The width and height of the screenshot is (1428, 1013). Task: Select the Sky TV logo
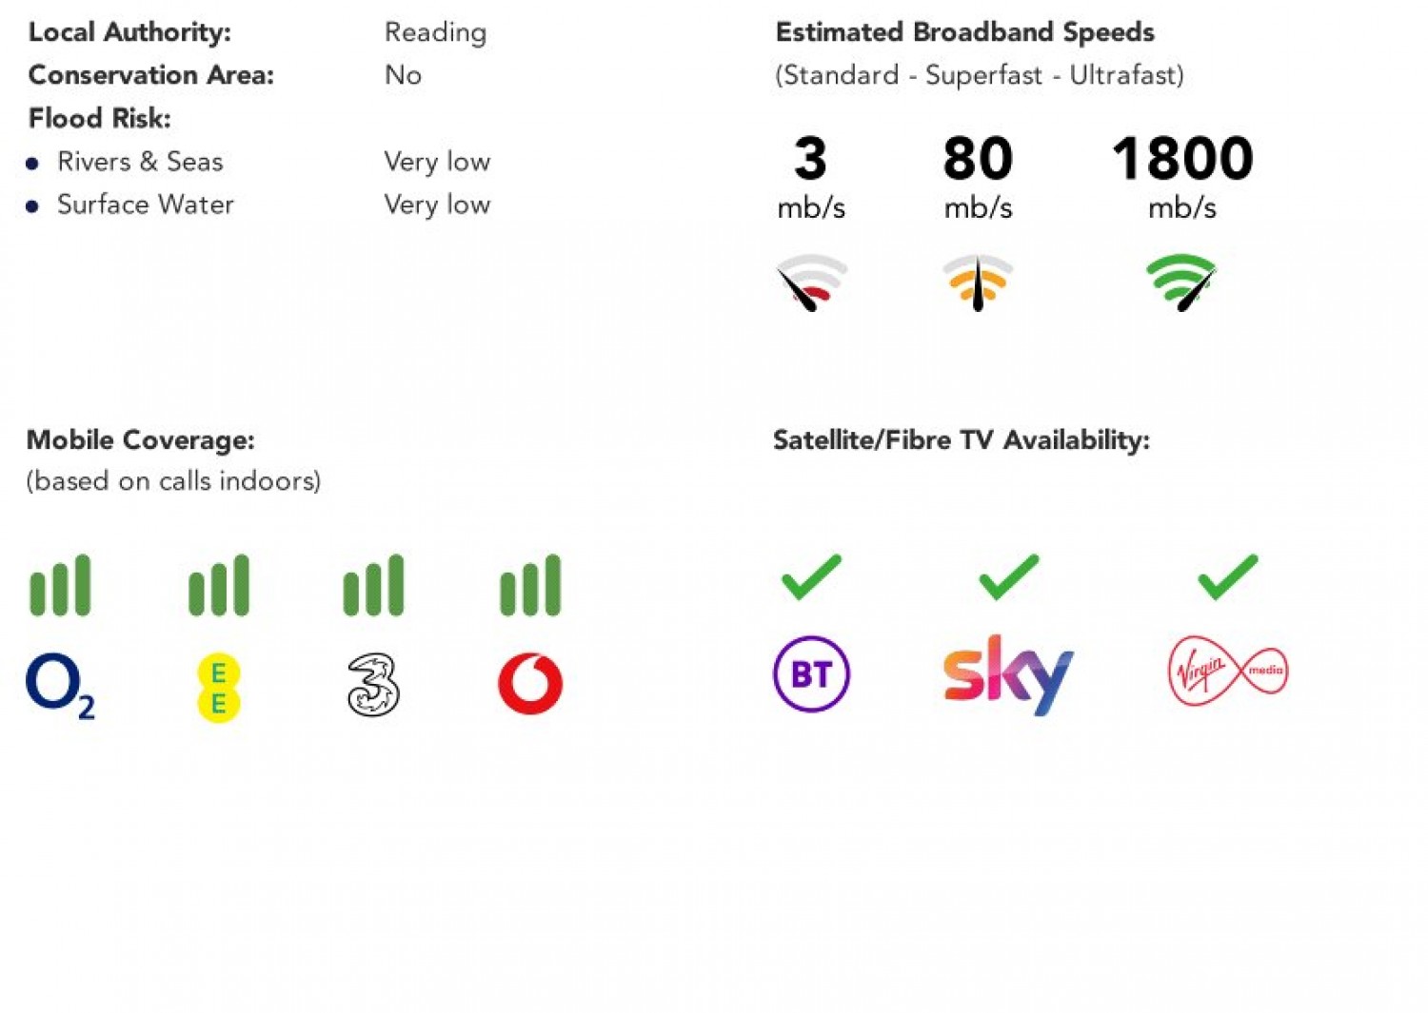[1007, 673]
